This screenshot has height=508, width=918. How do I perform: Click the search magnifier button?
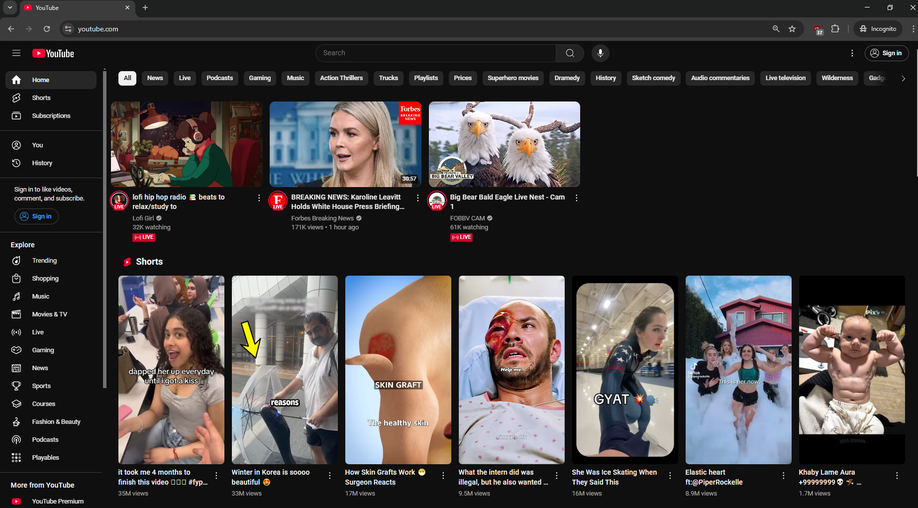(570, 53)
